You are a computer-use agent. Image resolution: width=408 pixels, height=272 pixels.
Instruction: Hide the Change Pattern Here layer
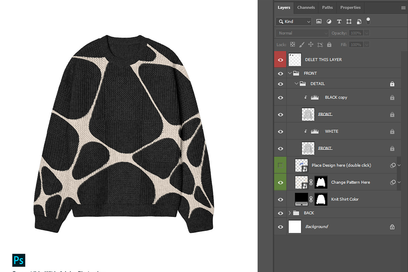click(x=280, y=182)
